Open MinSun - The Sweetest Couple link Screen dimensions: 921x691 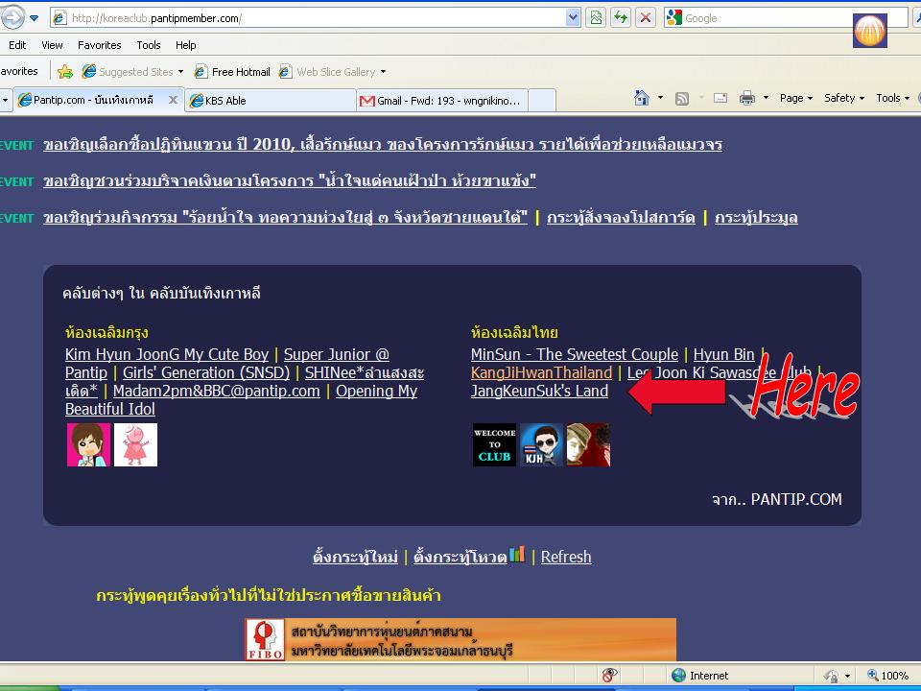pyautogui.click(x=575, y=354)
